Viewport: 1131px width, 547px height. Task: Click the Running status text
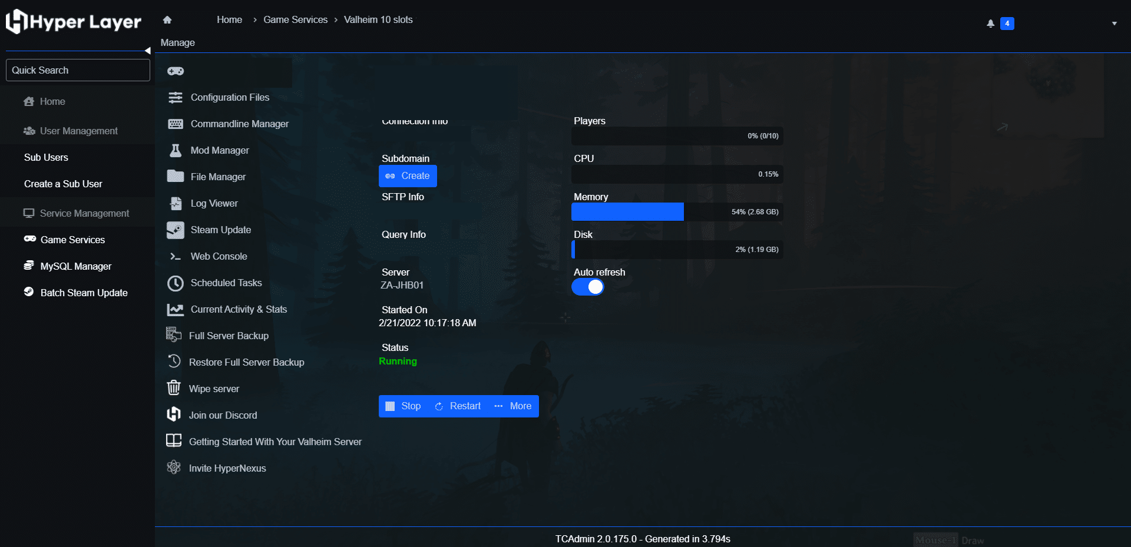398,362
